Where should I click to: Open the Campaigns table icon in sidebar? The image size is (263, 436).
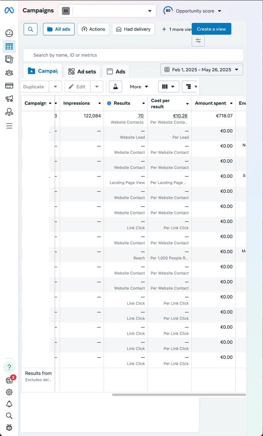point(9,47)
